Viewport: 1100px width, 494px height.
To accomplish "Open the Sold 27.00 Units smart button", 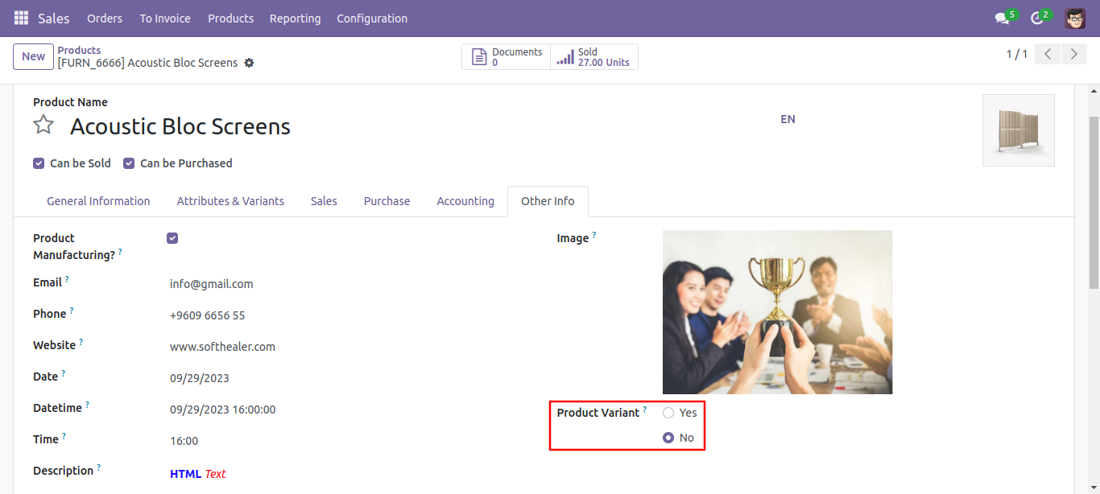I will click(594, 56).
